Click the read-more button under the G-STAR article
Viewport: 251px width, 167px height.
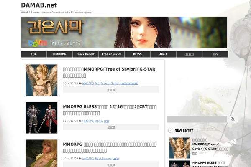pos(111,90)
